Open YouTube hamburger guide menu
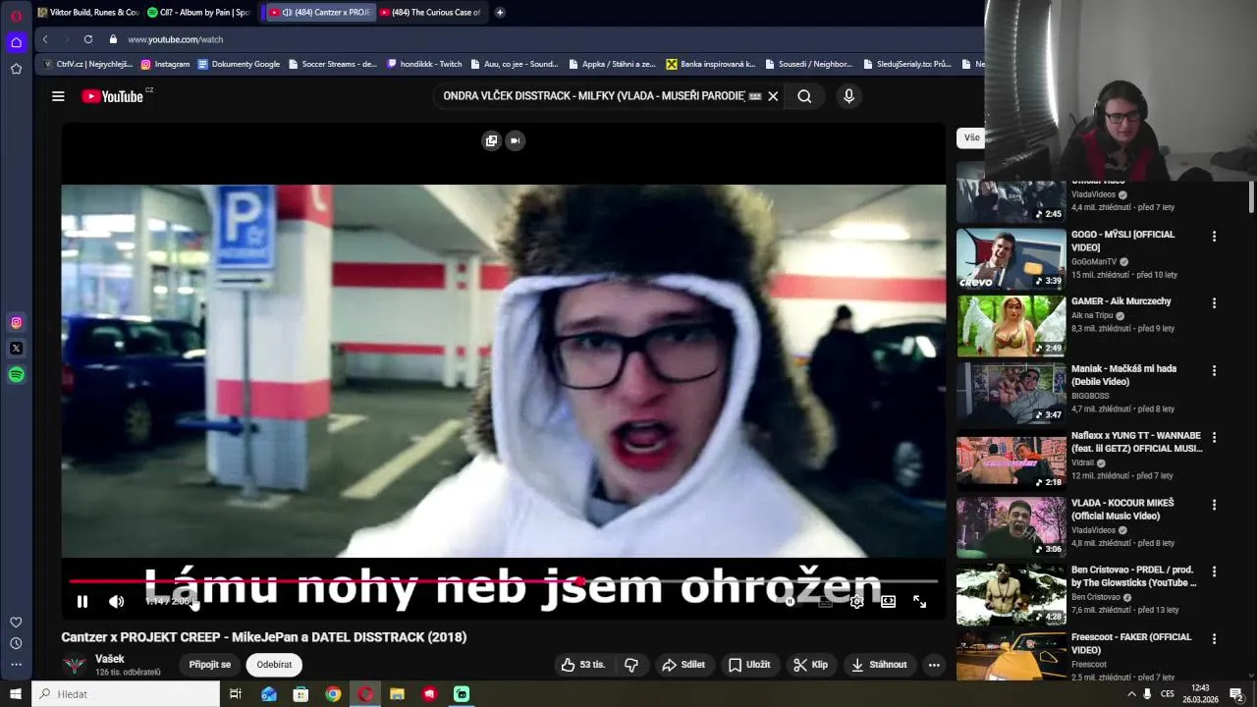The image size is (1257, 707). click(58, 96)
